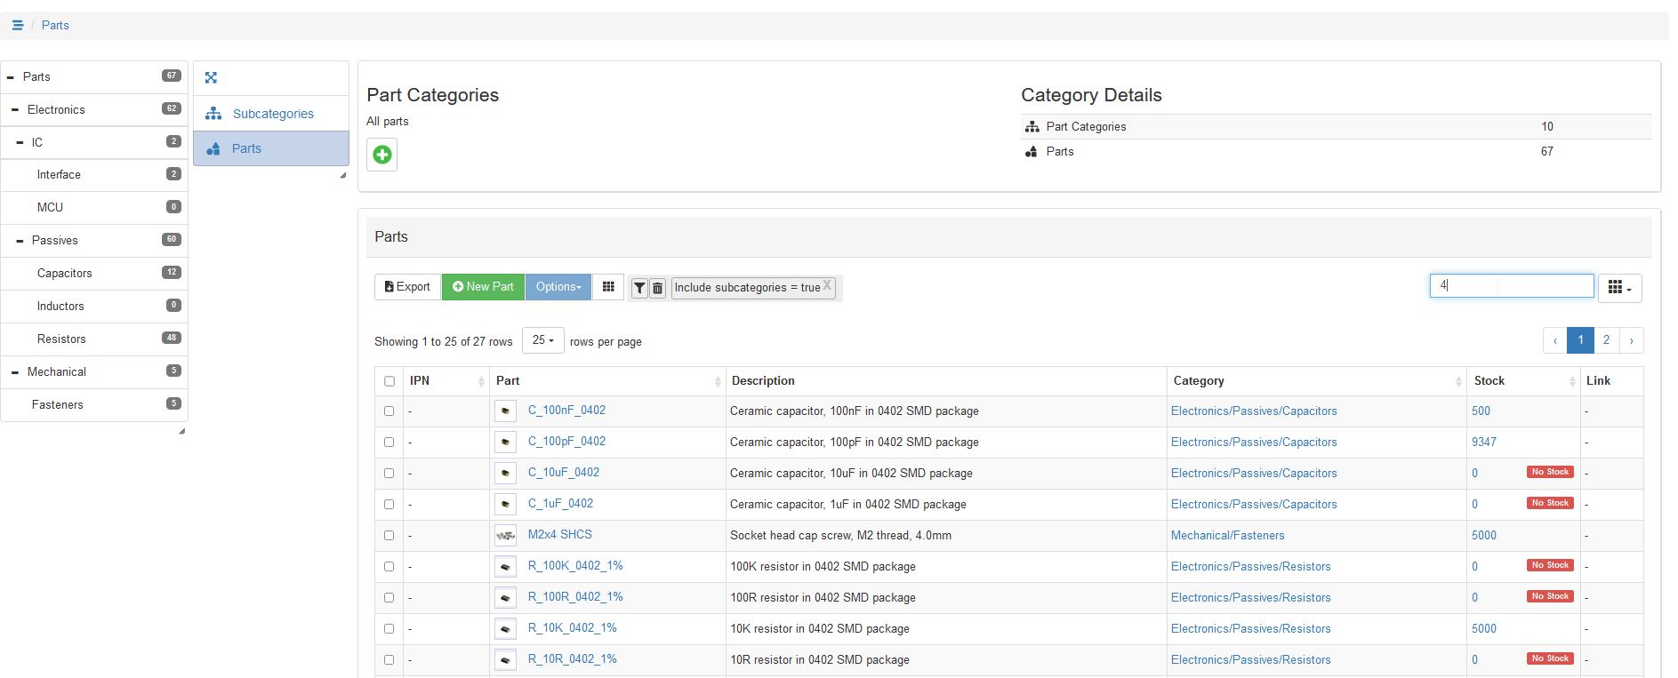Clear filters using the trash icon

tap(657, 288)
